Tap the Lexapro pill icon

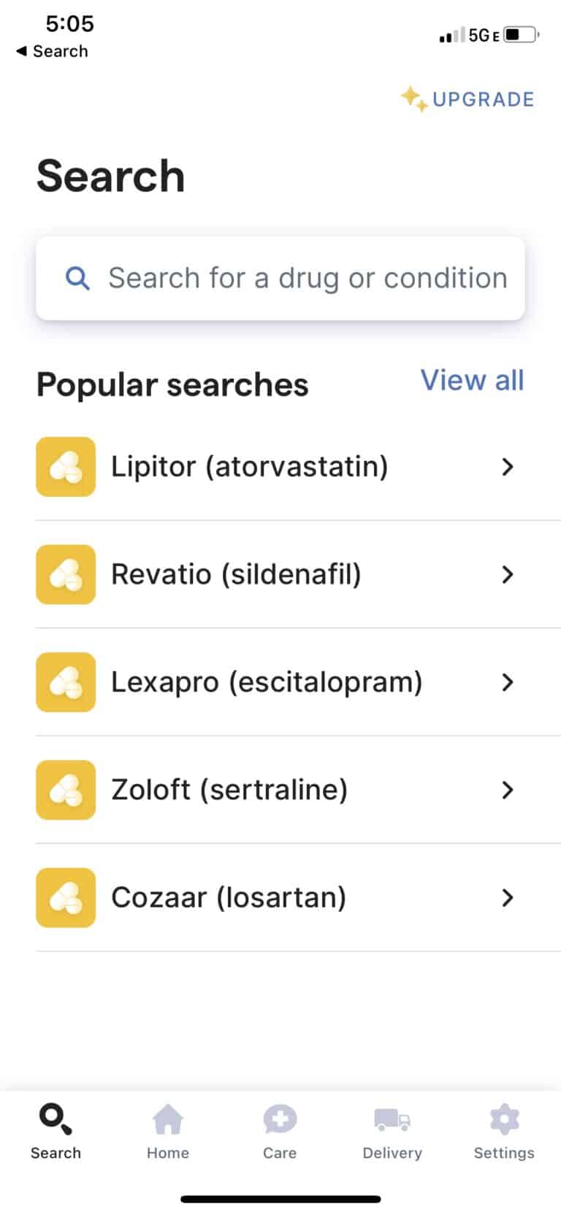click(66, 682)
